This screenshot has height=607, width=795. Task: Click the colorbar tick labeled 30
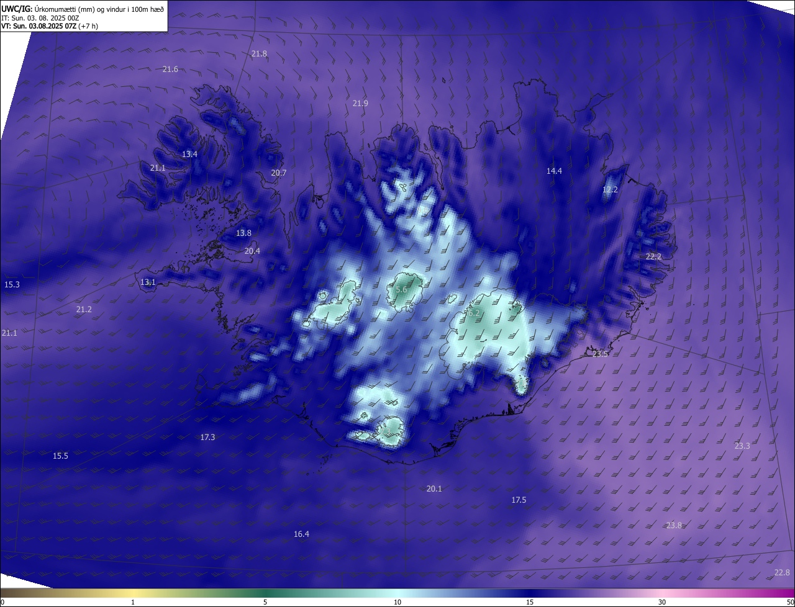(662, 603)
